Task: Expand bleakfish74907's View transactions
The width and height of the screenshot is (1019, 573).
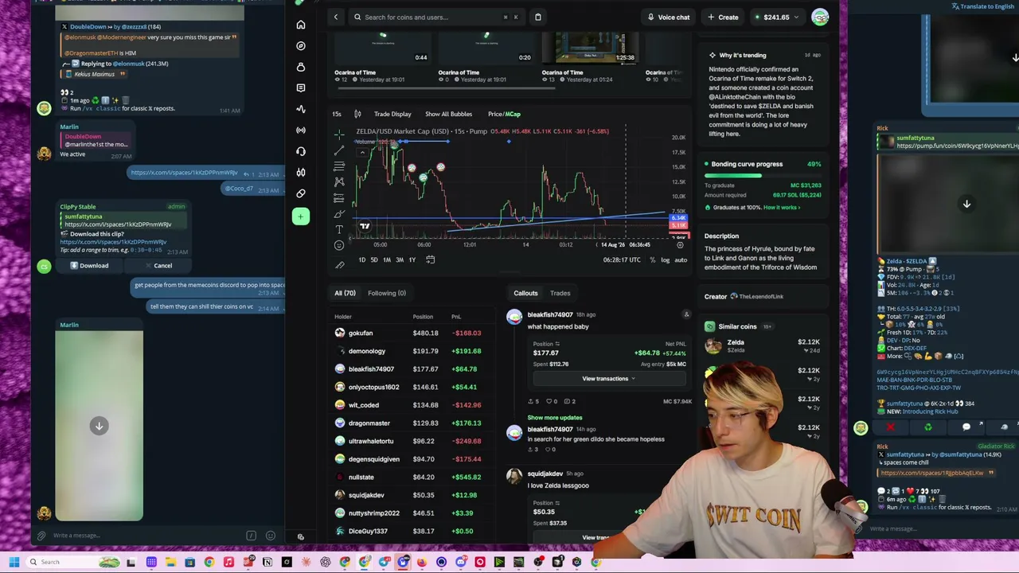Action: (x=608, y=379)
